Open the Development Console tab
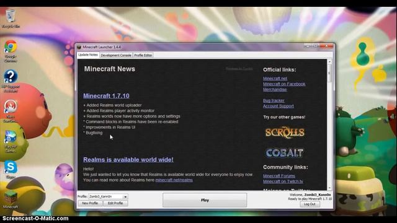This screenshot has width=397, height=223. coord(116,55)
